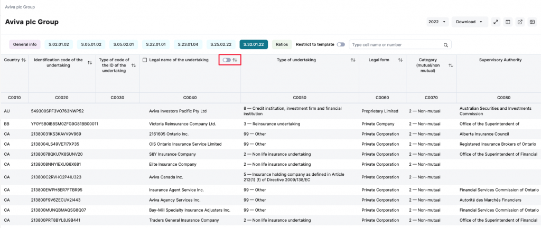
Task: Click the search magnifier icon
Action: point(446,45)
